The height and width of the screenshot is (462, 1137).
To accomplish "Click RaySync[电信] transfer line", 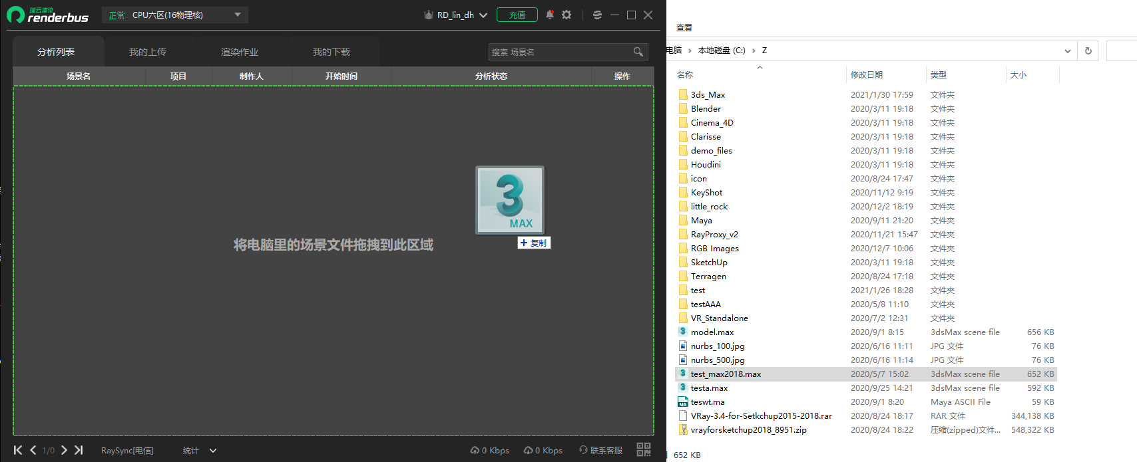I will tap(127, 451).
